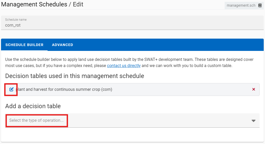
Task: Edit the corn plant and harvest decision table
Action: coord(11,89)
